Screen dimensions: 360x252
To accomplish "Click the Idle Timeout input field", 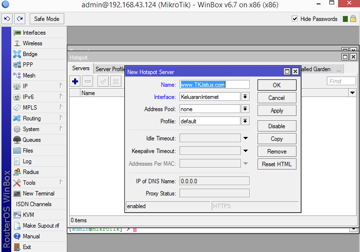I will click(x=210, y=138).
